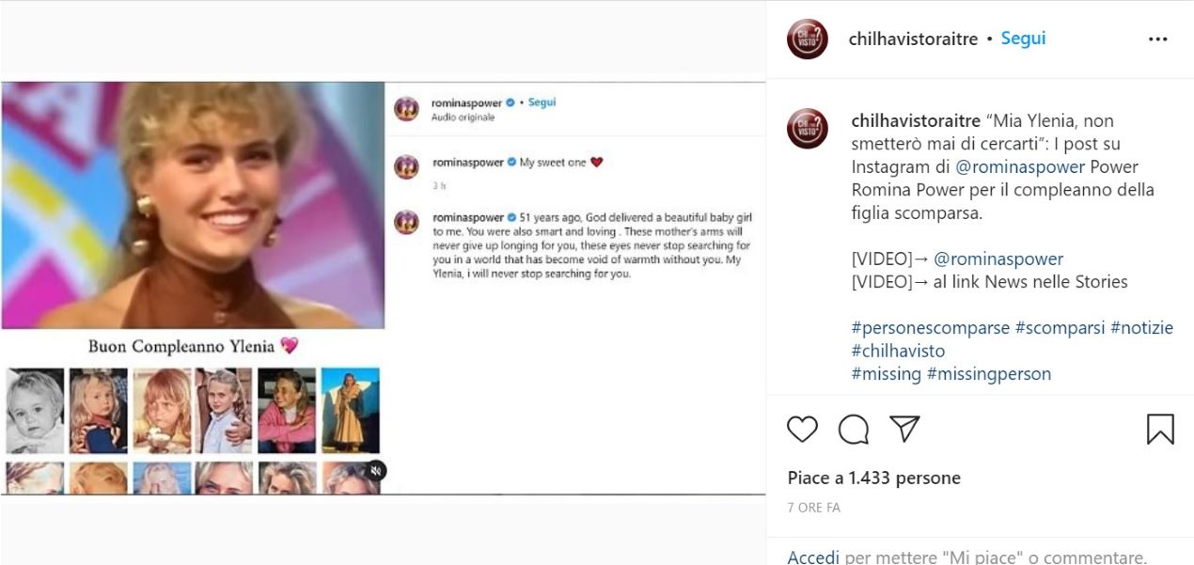Click chilhavistoraitre avatar beside the caption
Viewport: 1194px width, 565px height.
[x=808, y=129]
